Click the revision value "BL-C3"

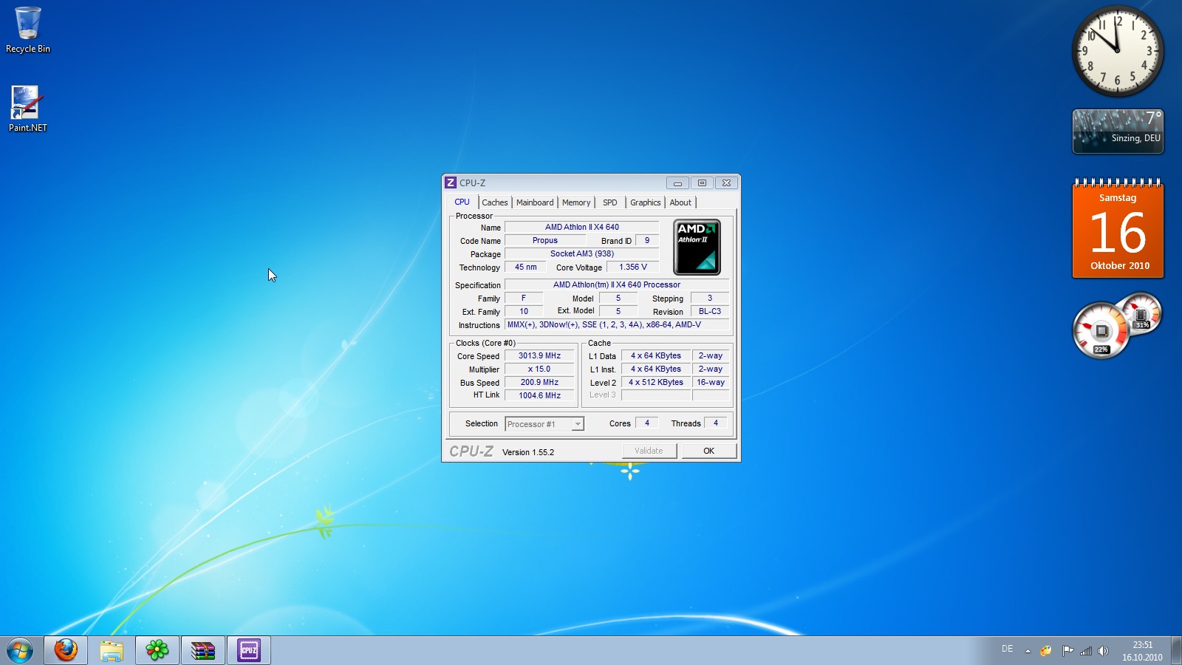(x=710, y=311)
